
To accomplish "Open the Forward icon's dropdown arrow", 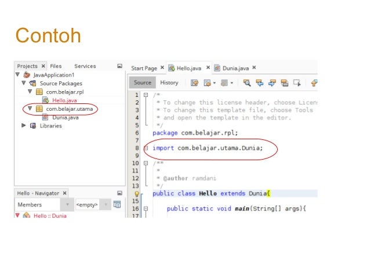I will click(232, 83).
